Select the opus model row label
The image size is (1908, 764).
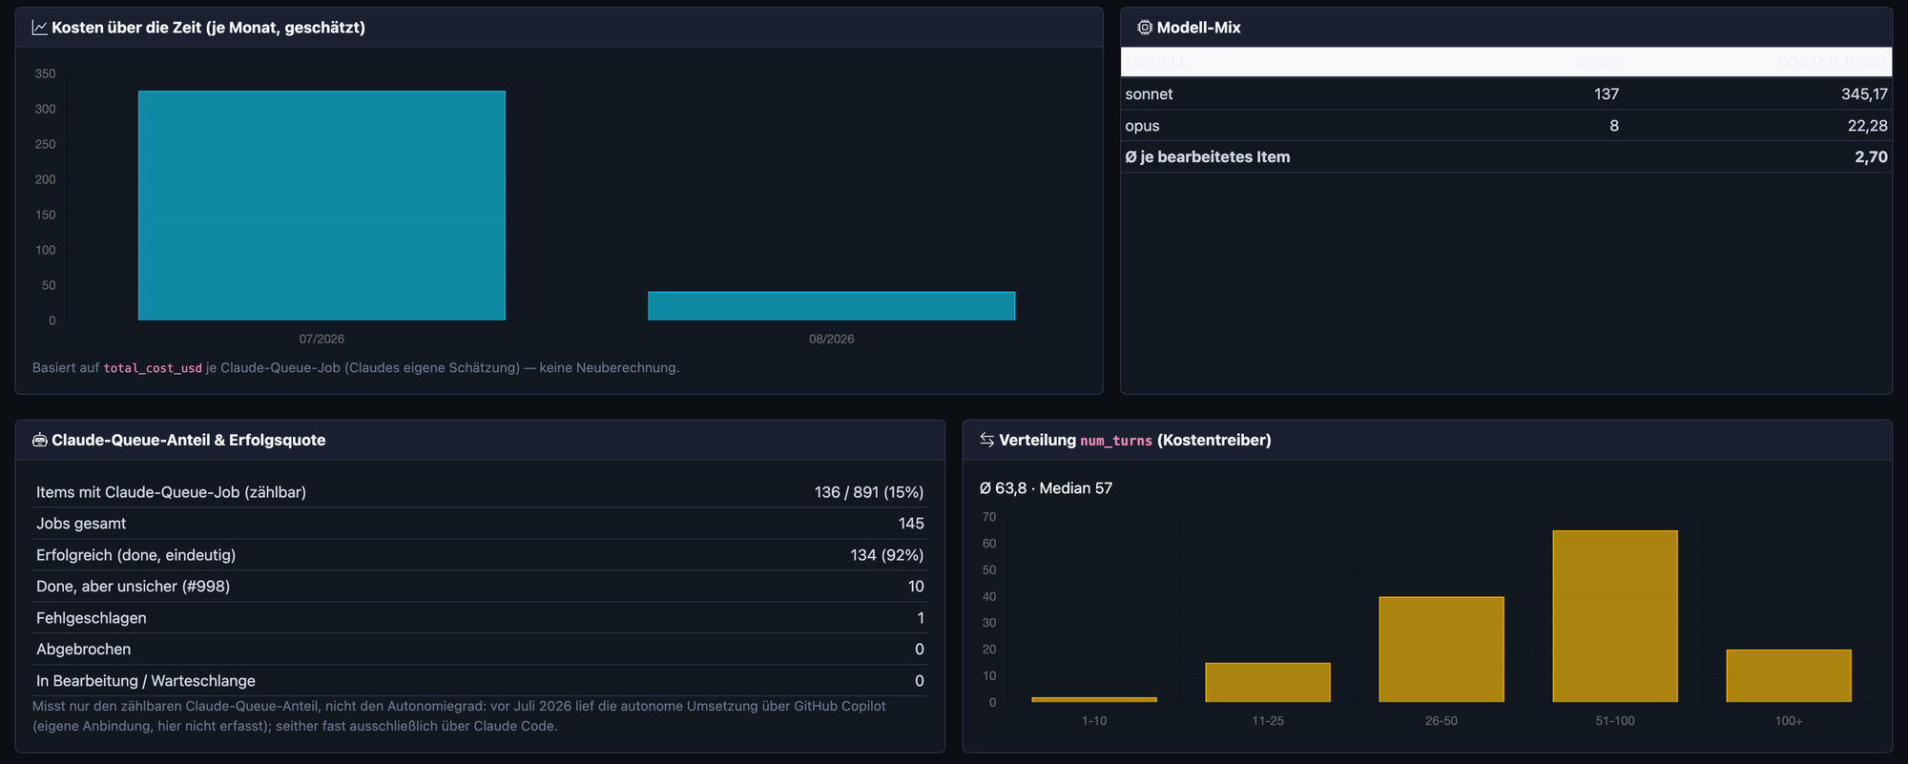(1142, 126)
